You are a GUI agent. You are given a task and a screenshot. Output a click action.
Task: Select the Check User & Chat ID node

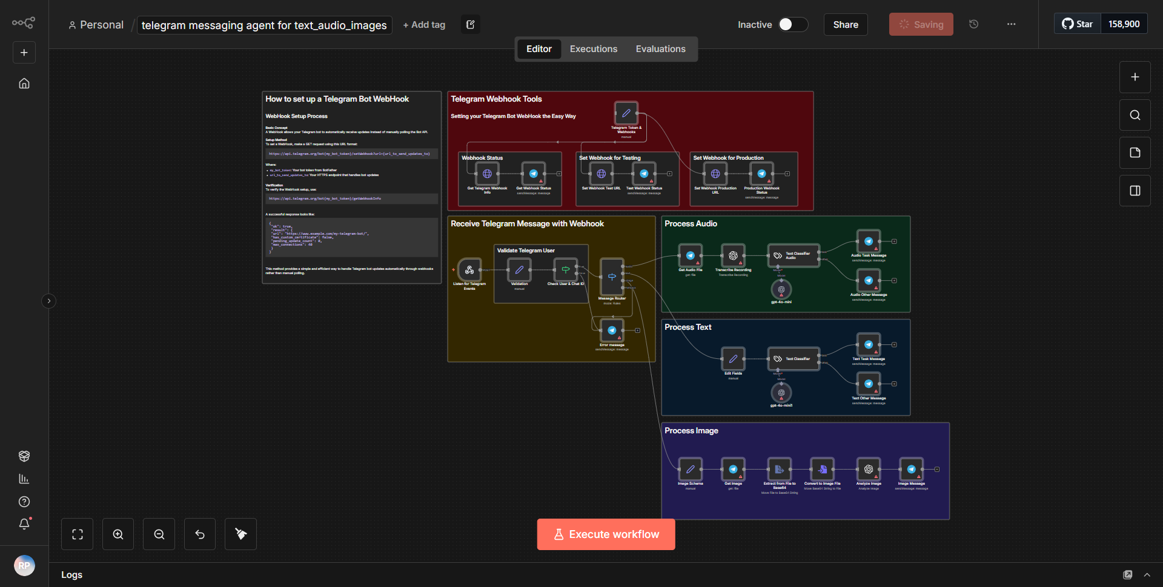(x=566, y=270)
